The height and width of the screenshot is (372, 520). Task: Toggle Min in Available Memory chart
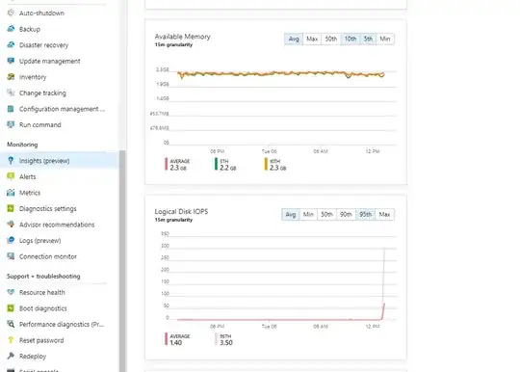pyautogui.click(x=385, y=39)
